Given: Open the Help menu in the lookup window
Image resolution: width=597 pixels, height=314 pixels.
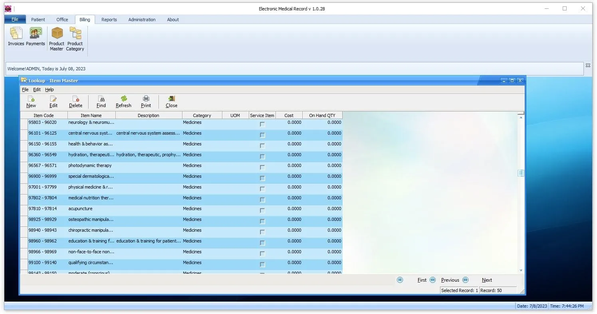Looking at the screenshot, I should [x=49, y=89].
